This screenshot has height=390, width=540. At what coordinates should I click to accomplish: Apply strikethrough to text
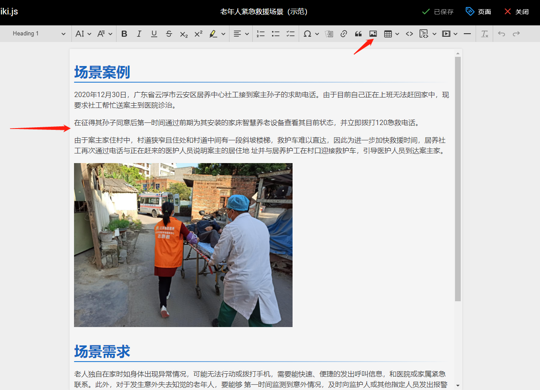coord(169,34)
